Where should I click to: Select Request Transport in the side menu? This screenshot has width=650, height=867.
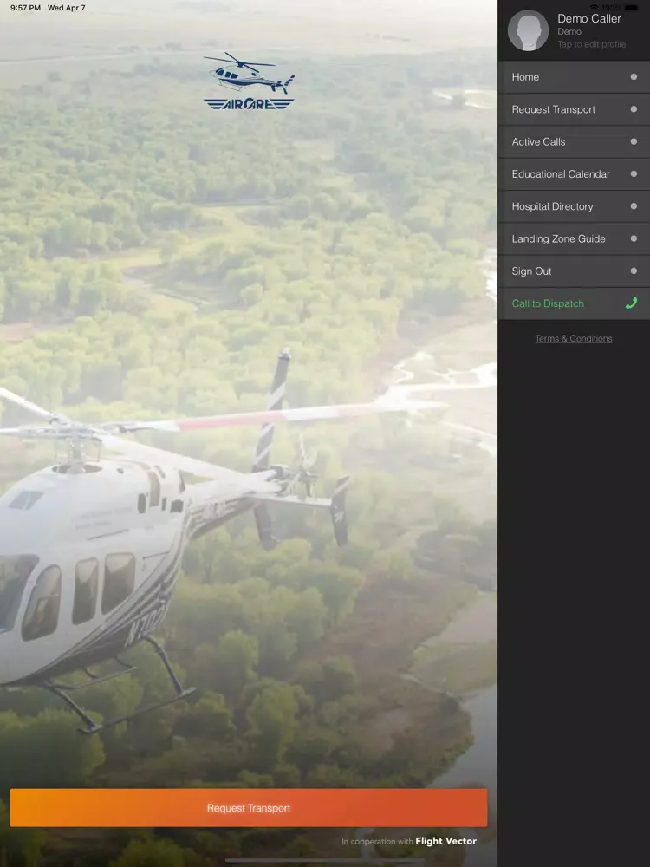tap(574, 109)
